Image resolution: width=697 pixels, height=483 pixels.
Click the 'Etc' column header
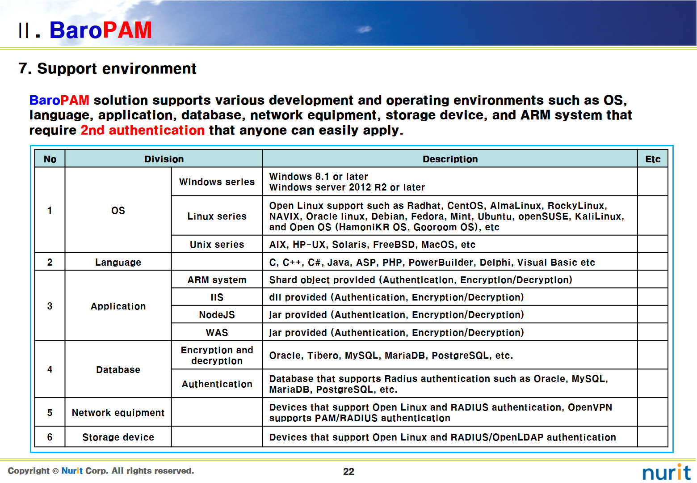point(653,159)
